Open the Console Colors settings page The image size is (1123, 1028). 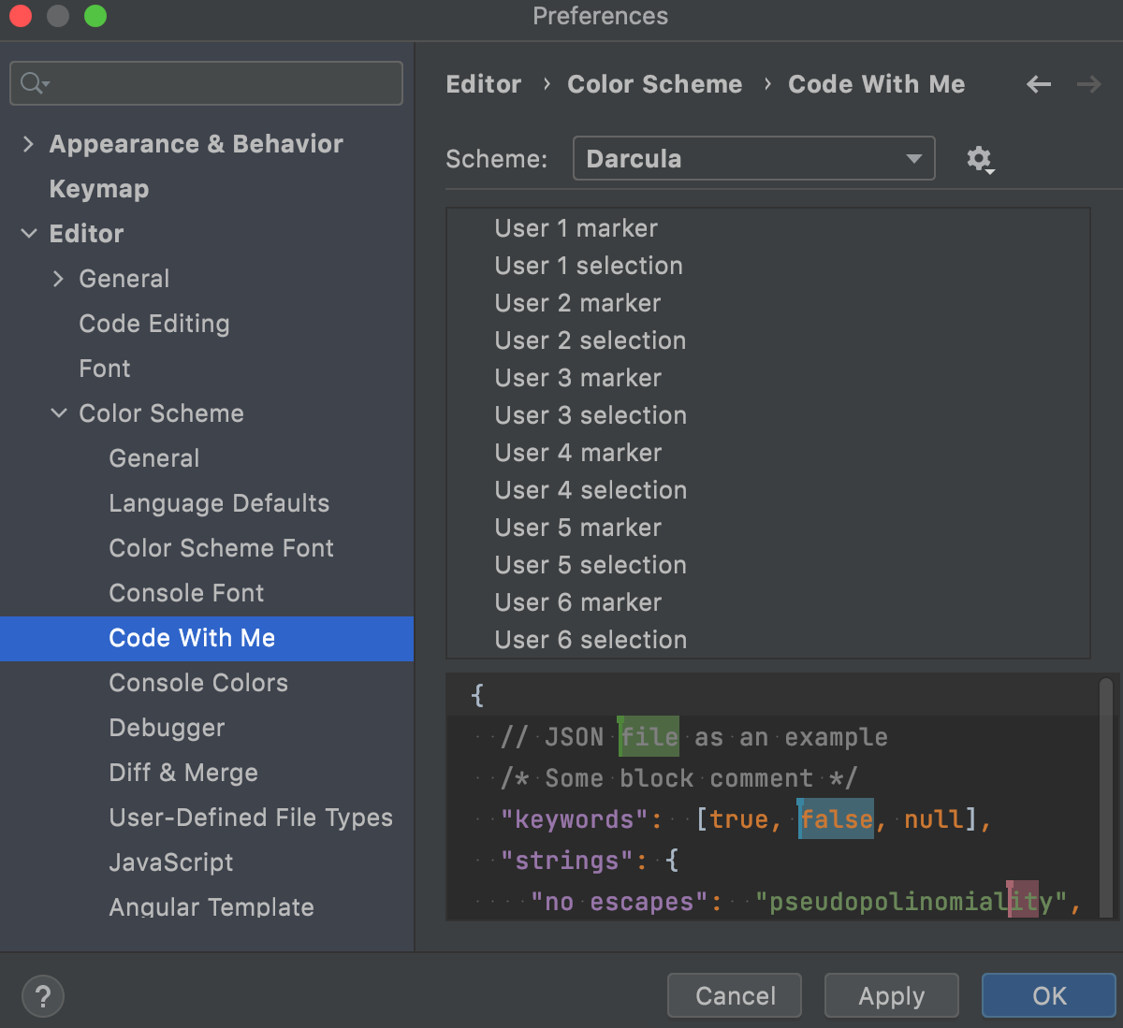click(x=198, y=684)
